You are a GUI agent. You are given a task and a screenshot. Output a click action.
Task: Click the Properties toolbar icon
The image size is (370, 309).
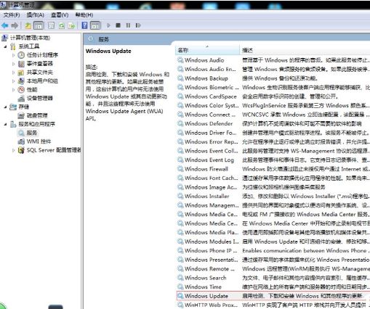click(51, 25)
